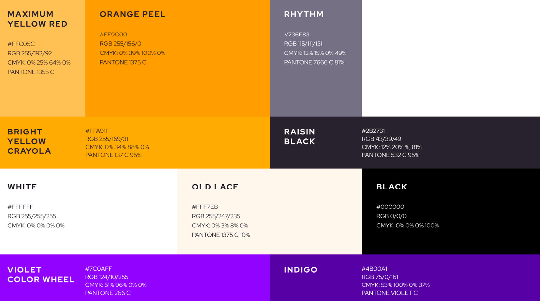Image resolution: width=540 pixels, height=301 pixels.
Task: Click the WHITE heading text
Action: [22, 187]
